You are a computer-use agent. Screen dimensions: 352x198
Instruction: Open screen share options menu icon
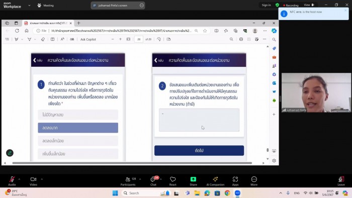click(x=142, y=6)
